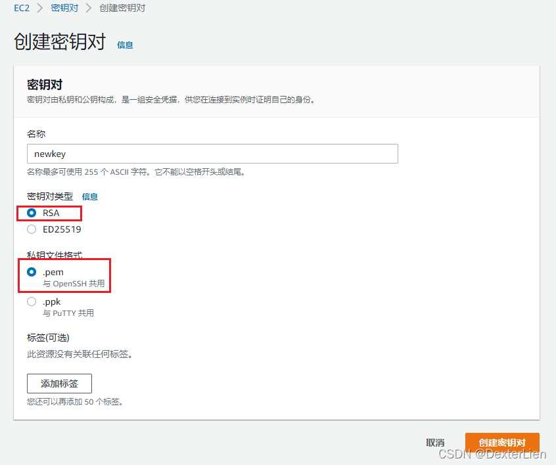Open 密钥对 breadcrumb link

[x=64, y=8]
